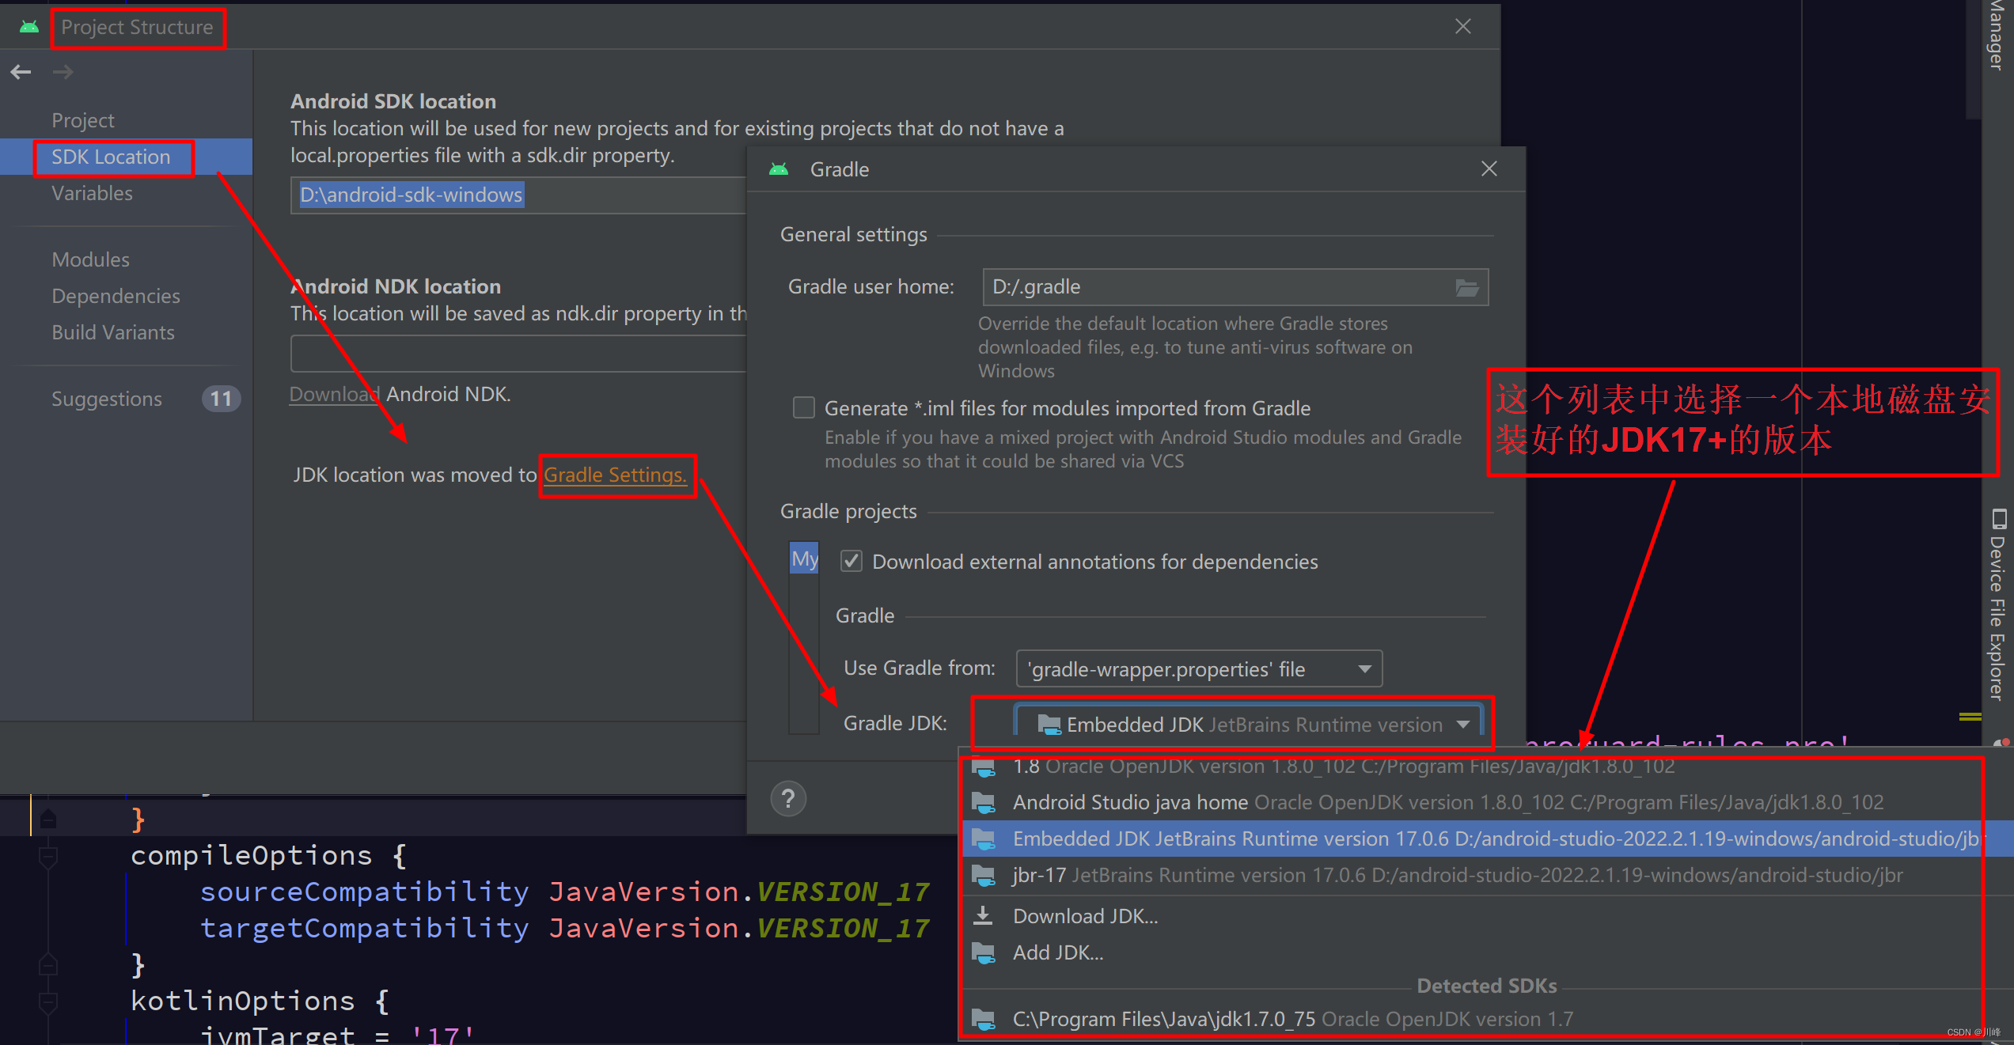Screen dimensions: 2014x1045
Task: Navigate to Variables section in sidebar
Action: coord(92,193)
